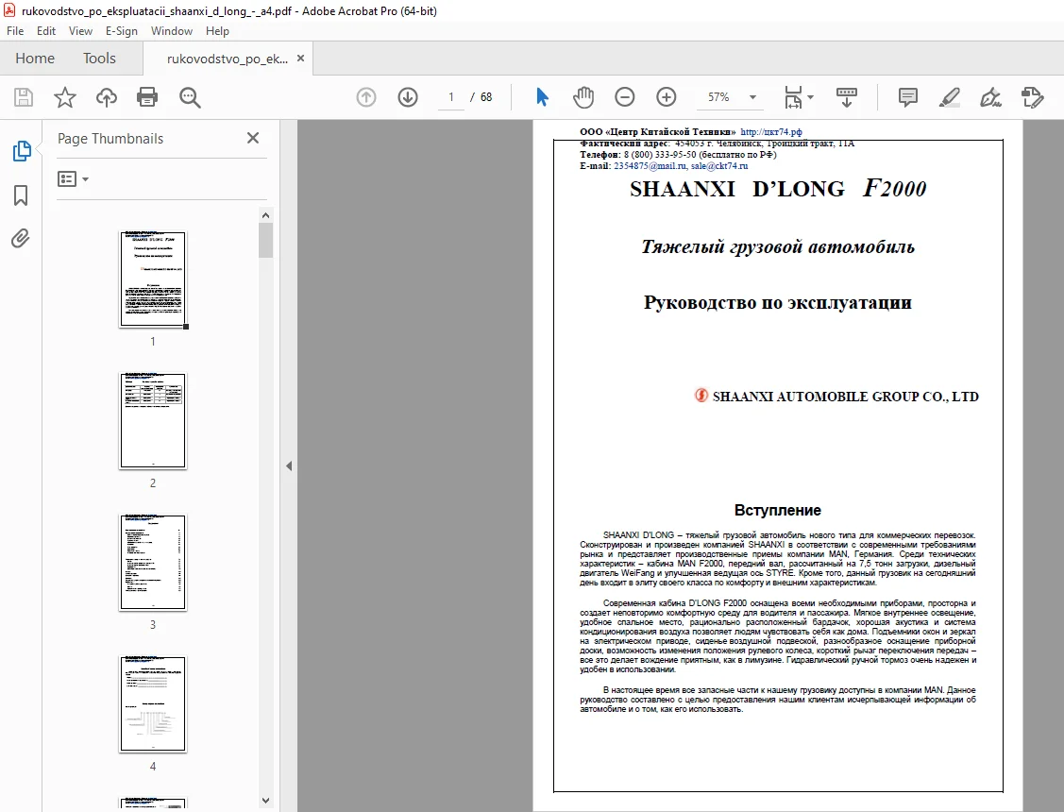Screen dimensions: 1064x812
Task: Open the Edit PDF stamp tool
Action: click(1032, 97)
